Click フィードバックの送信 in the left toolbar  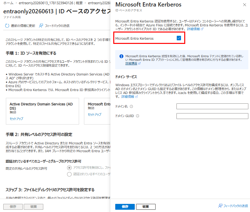click(x=54, y=26)
